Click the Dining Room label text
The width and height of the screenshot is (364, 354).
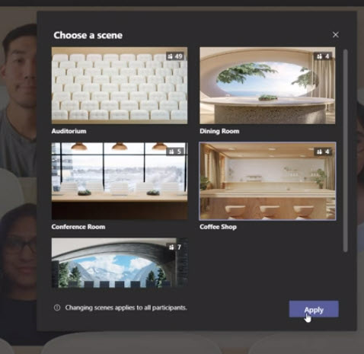pos(219,131)
